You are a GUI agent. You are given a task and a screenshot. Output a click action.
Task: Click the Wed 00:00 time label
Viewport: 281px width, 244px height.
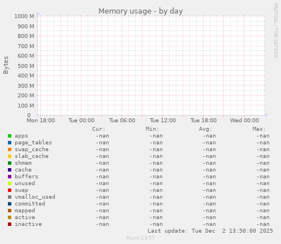[x=244, y=121]
